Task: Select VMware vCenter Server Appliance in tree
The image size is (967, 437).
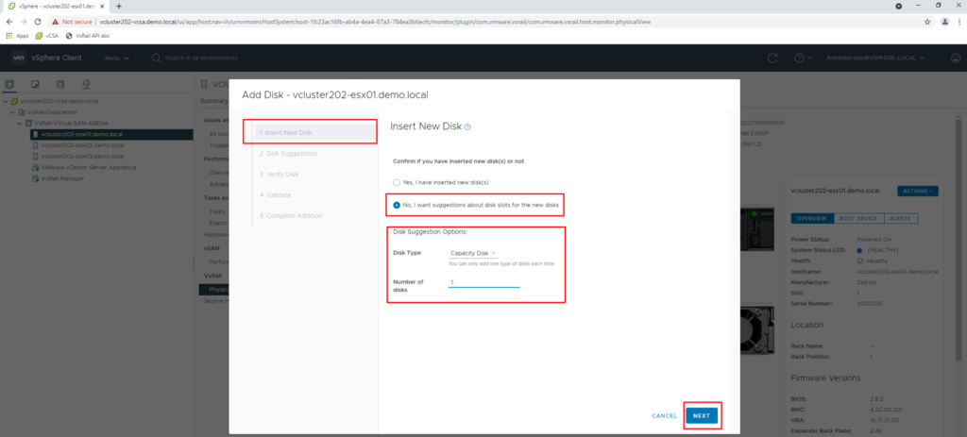Action: coord(88,168)
